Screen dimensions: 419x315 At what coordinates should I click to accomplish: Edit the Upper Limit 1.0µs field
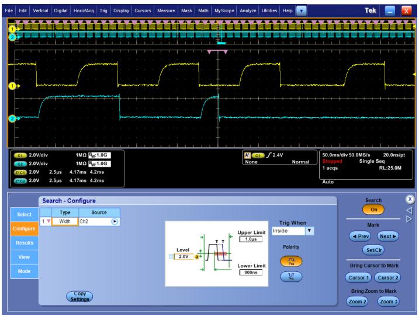click(x=251, y=239)
